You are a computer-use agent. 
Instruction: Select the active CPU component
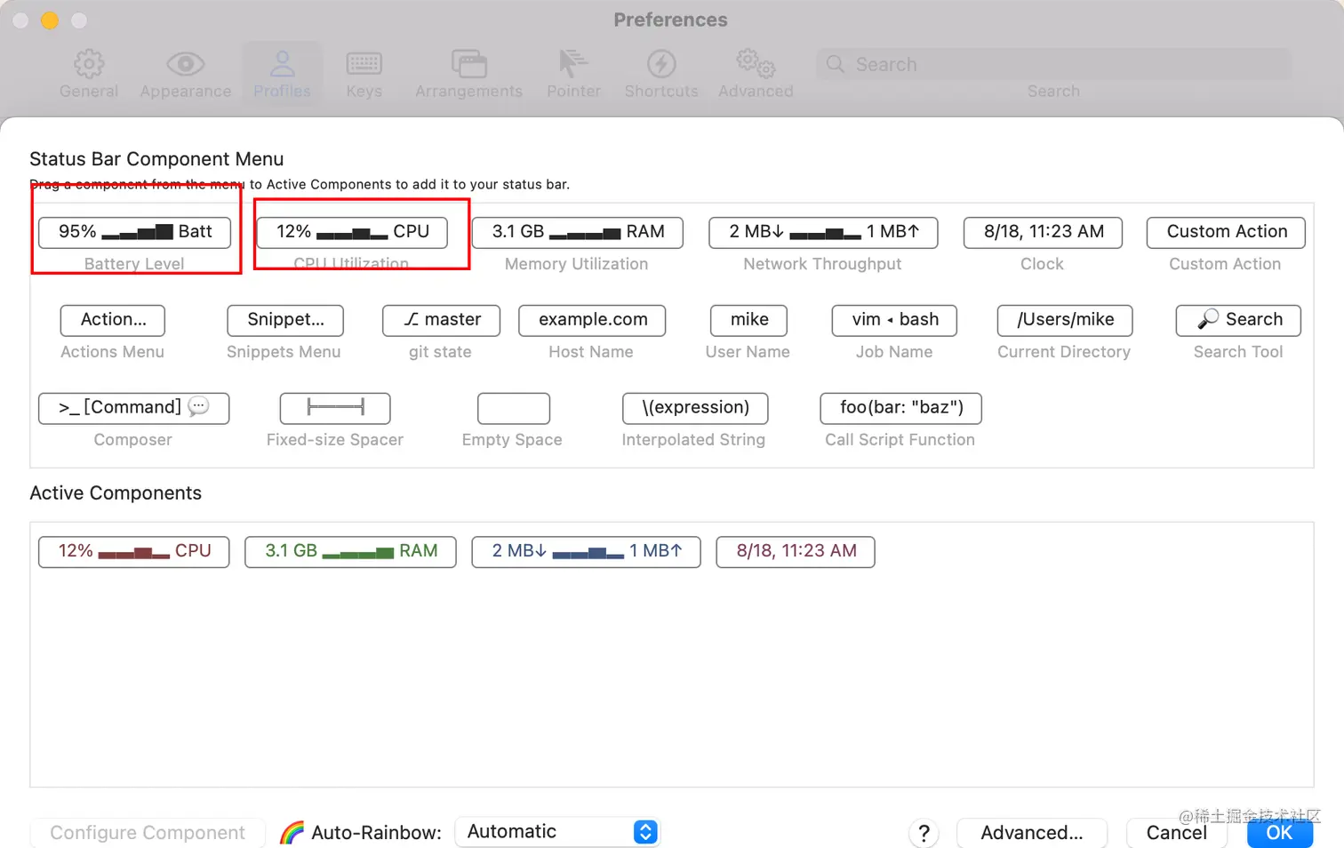pyautogui.click(x=134, y=551)
